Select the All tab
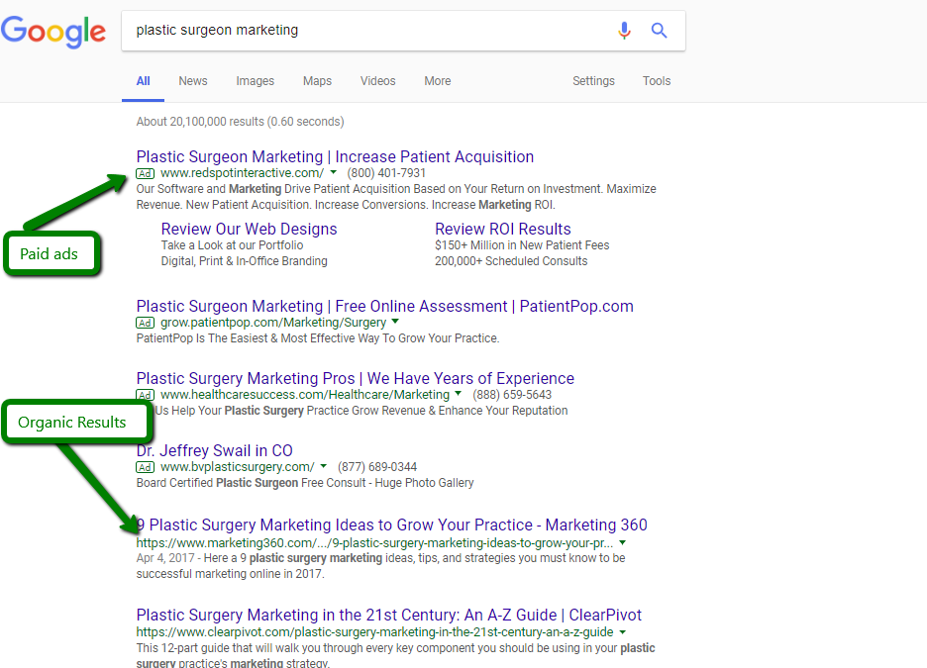This screenshot has height=668, width=927. click(143, 81)
